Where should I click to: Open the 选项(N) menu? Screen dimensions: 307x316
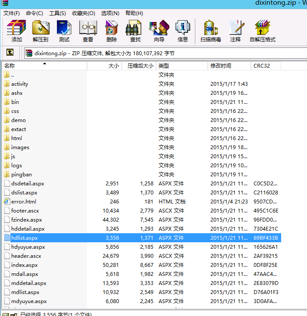pos(110,13)
